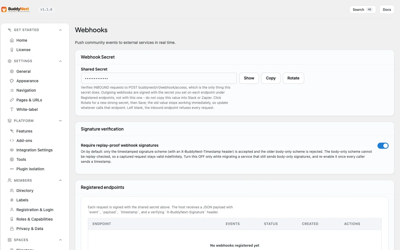400x250 pixels.
Task: Copy the shared secret
Action: coord(271,78)
